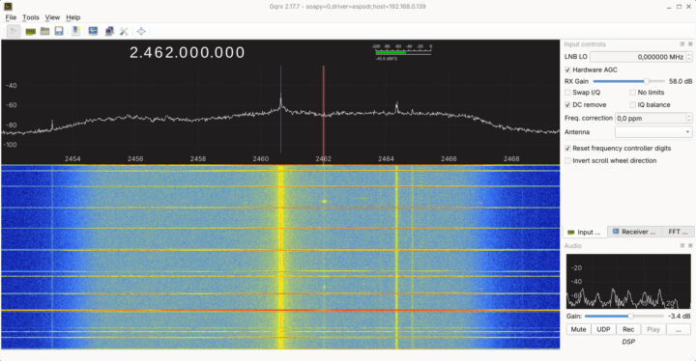Click the LNB LO stepper up arrow
The image size is (696, 361).
[689, 54]
